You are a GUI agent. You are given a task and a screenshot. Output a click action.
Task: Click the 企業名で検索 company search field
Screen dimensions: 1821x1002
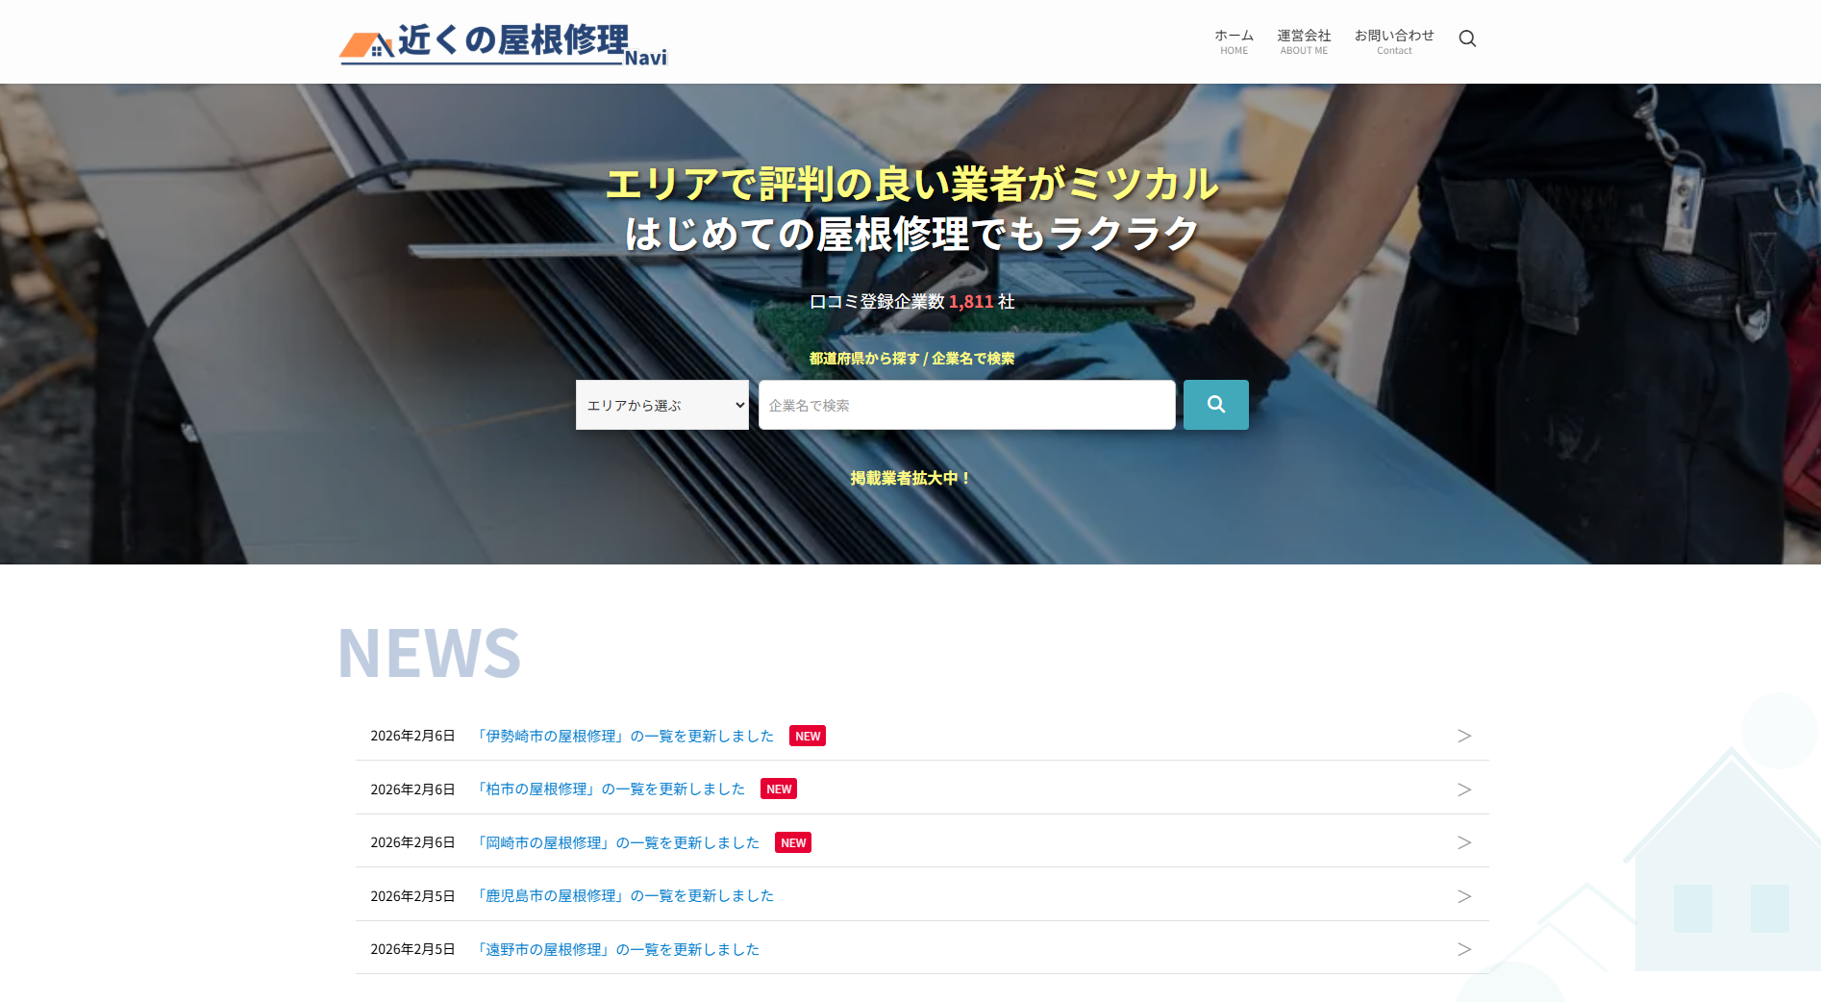pos(965,405)
